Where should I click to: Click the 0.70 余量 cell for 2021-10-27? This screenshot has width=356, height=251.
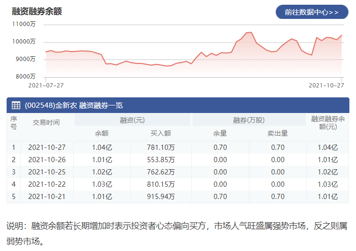point(220,147)
